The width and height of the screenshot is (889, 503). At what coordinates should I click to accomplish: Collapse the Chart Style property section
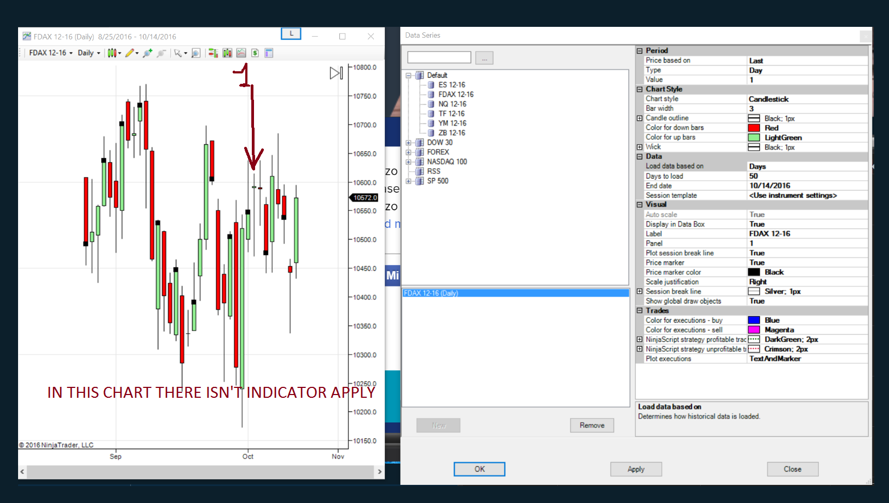639,89
